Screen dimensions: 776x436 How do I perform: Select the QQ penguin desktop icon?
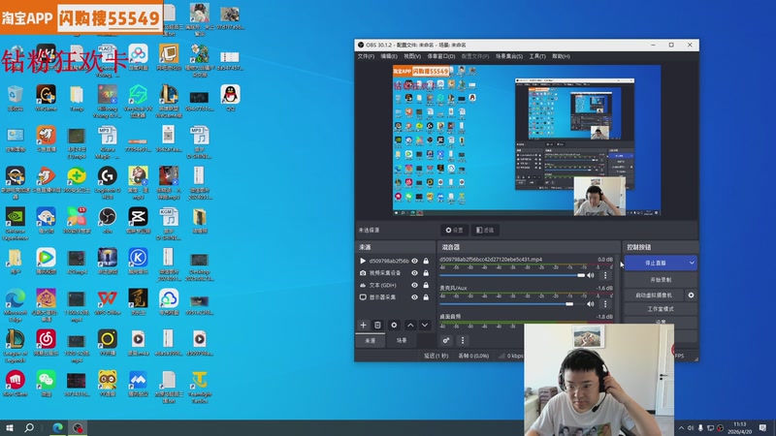[x=230, y=98]
